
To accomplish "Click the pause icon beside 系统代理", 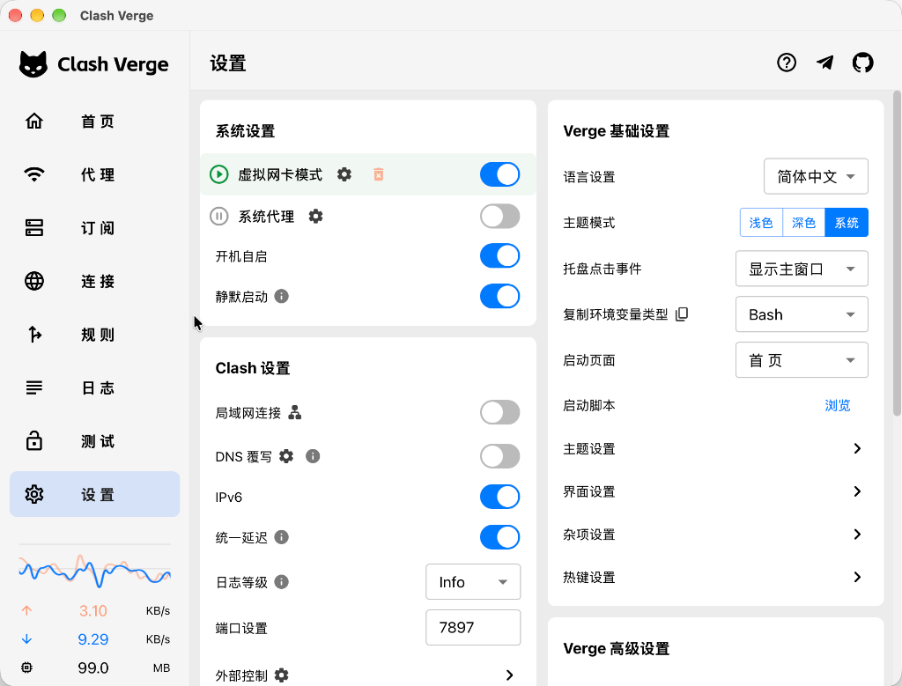I will coord(219,217).
